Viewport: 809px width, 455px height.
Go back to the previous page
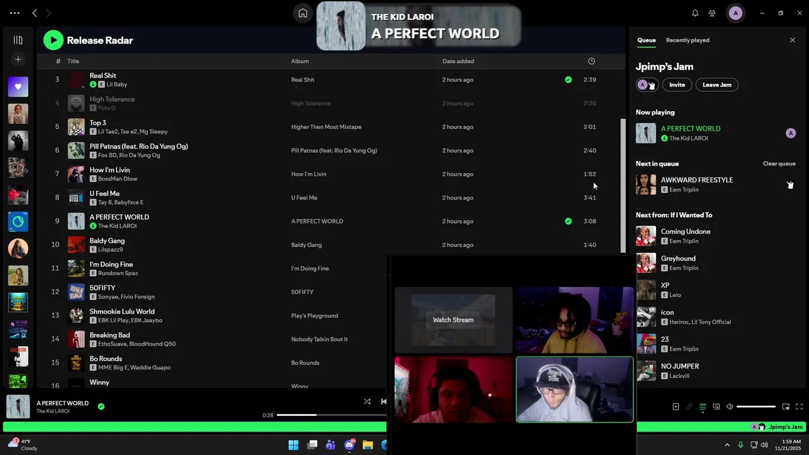click(x=34, y=13)
